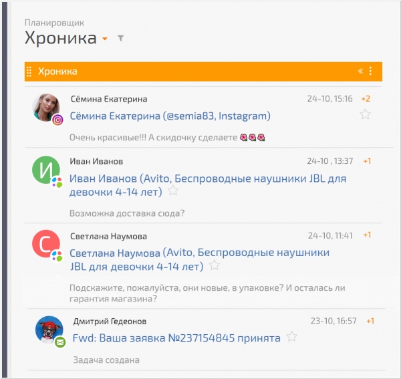Viewport: 401px width, 379px height.
Task: Click timestamp 24-10, 11:41
Action: [x=330, y=235]
